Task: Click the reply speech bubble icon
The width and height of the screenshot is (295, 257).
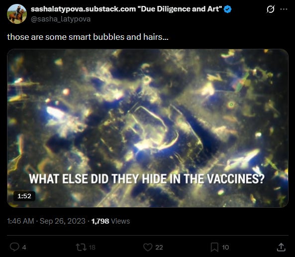Action: click(x=14, y=247)
